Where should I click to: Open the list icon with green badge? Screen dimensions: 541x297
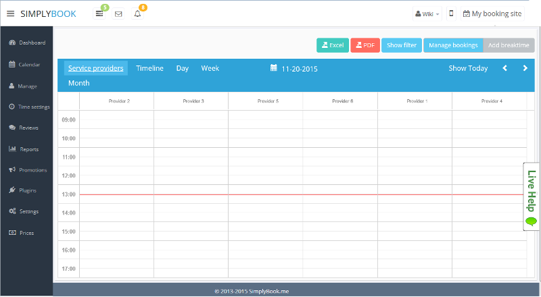(99, 13)
